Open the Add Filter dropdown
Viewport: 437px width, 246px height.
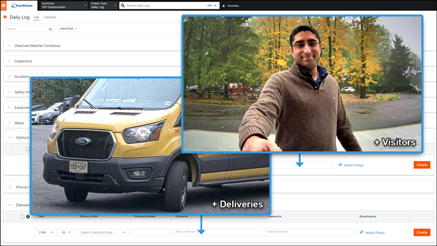coord(68,29)
